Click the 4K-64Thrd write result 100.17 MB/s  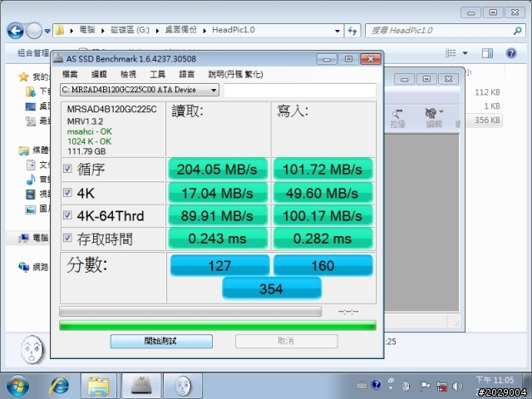pos(323,216)
